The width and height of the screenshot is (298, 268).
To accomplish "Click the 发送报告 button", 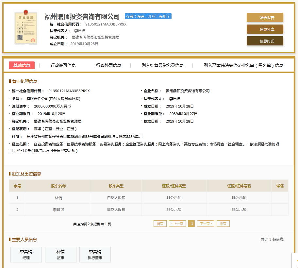I will [265, 18].
